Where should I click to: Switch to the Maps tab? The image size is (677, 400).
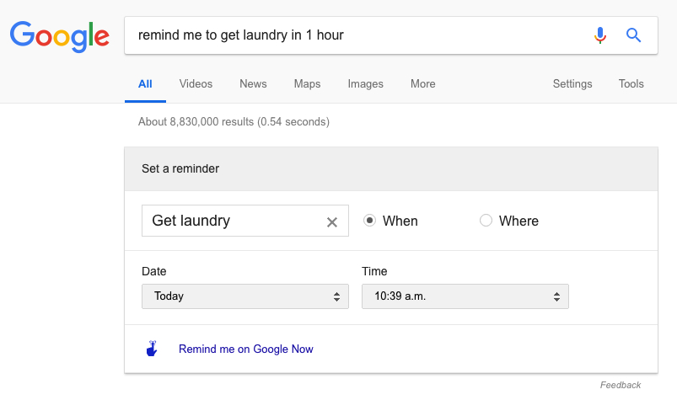coord(307,83)
